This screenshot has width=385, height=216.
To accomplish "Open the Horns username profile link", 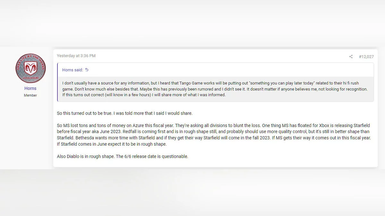I will (30, 88).
